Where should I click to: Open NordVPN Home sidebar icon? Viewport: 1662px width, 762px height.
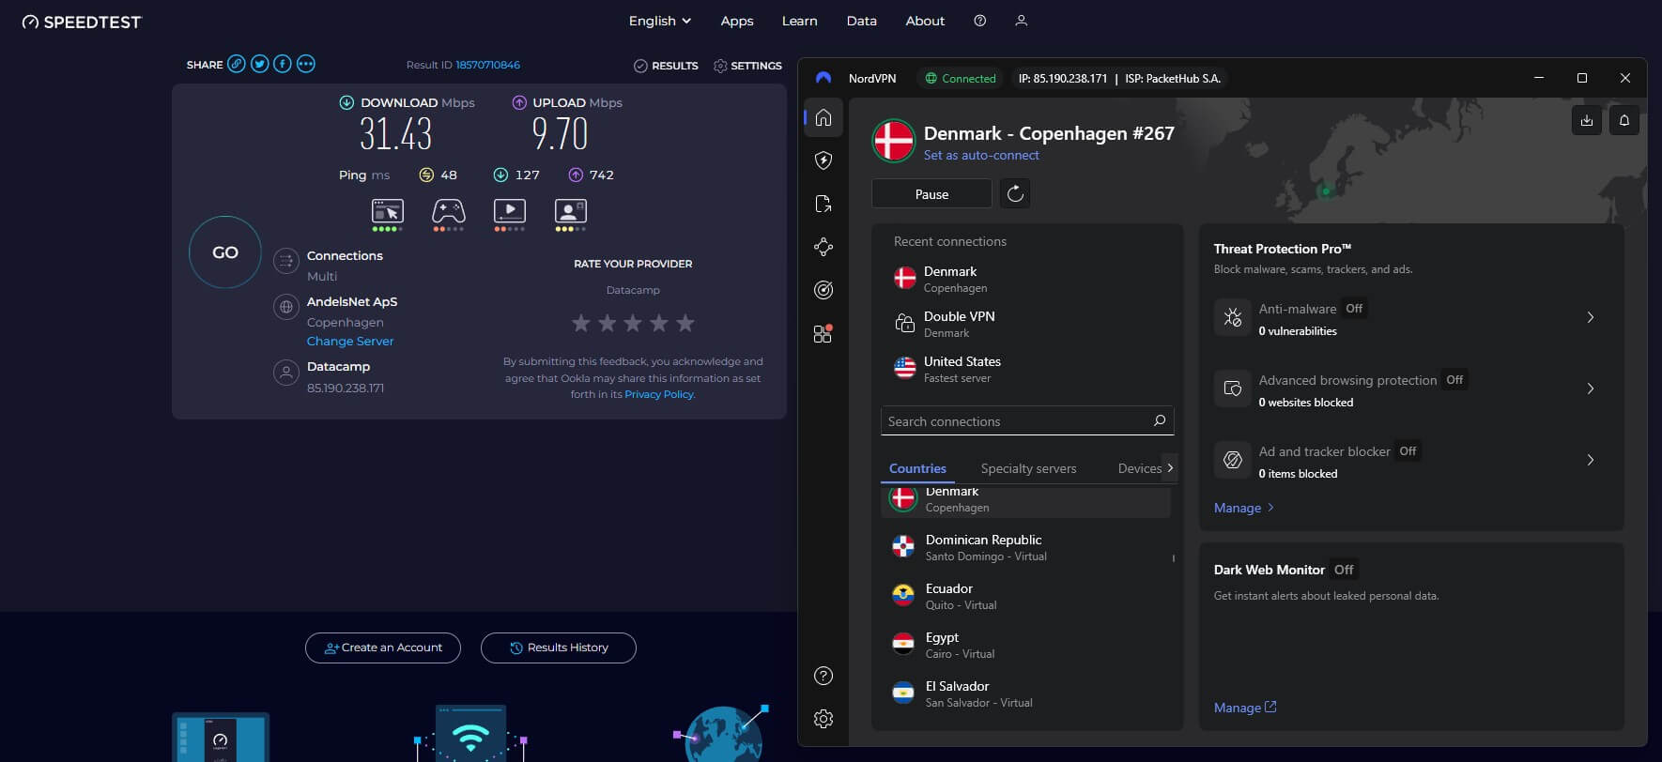pos(823,117)
